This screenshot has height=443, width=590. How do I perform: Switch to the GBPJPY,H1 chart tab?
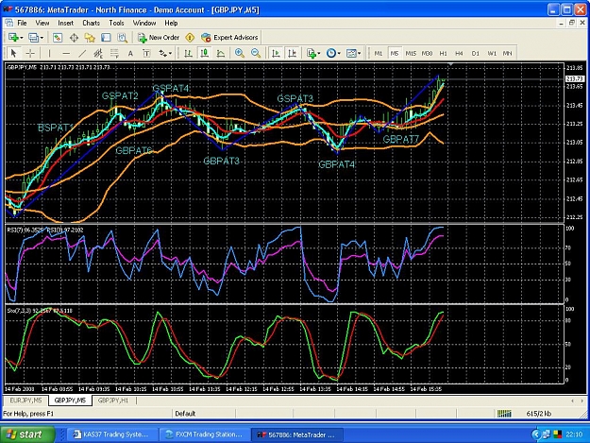(113, 400)
